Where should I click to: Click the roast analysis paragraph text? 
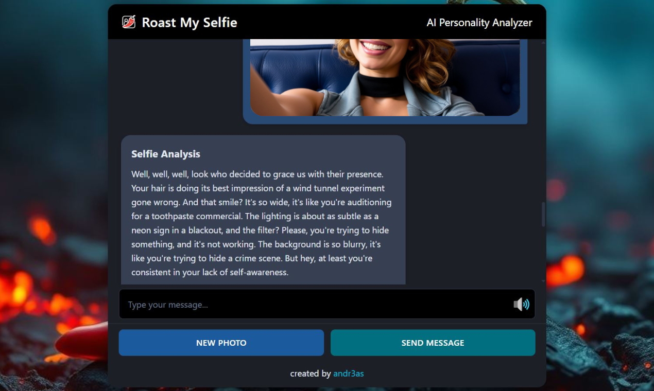click(262, 223)
